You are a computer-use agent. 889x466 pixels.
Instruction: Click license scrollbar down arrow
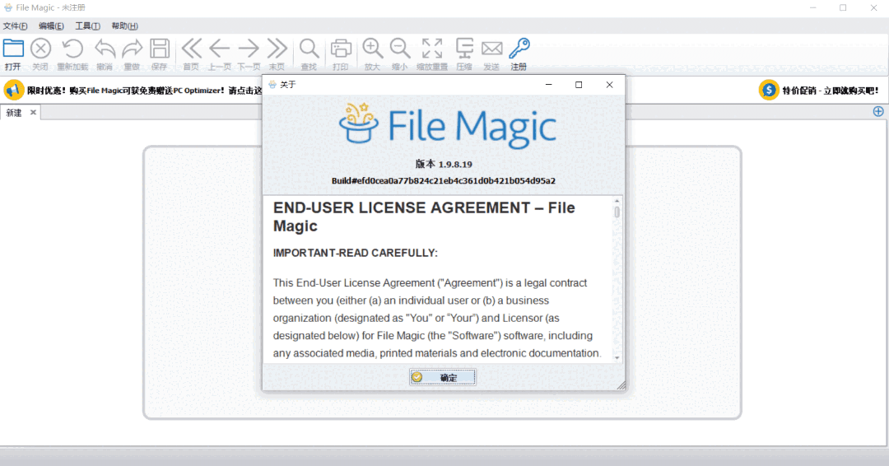click(617, 358)
